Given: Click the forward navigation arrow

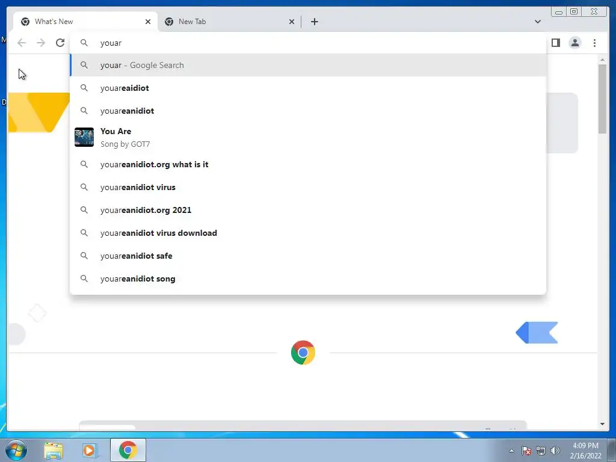Looking at the screenshot, I should pyautogui.click(x=41, y=43).
